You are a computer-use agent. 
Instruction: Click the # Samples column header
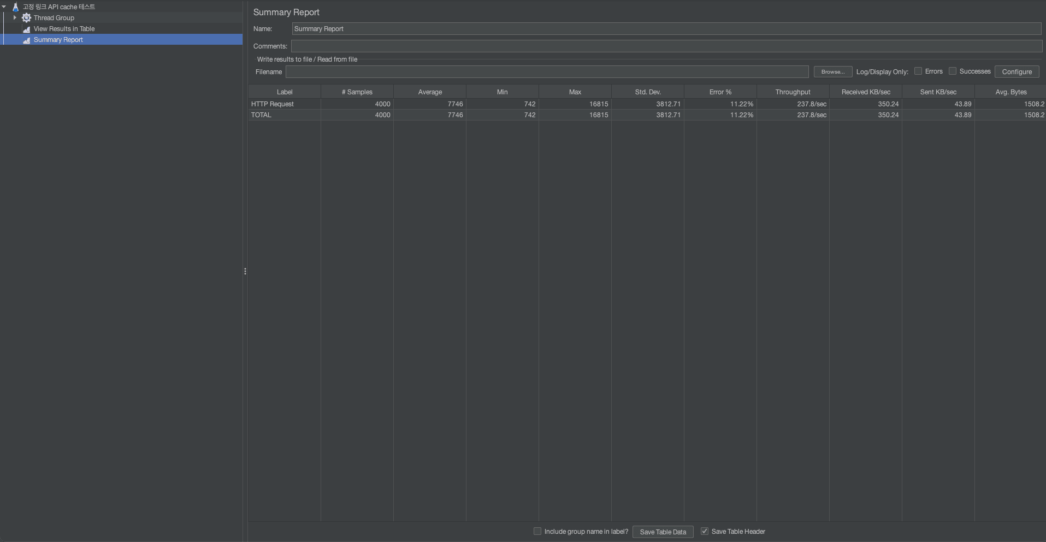(357, 91)
